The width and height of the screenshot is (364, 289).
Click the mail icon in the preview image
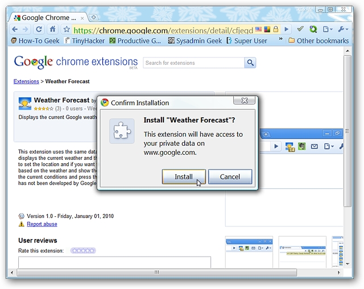[315, 146]
